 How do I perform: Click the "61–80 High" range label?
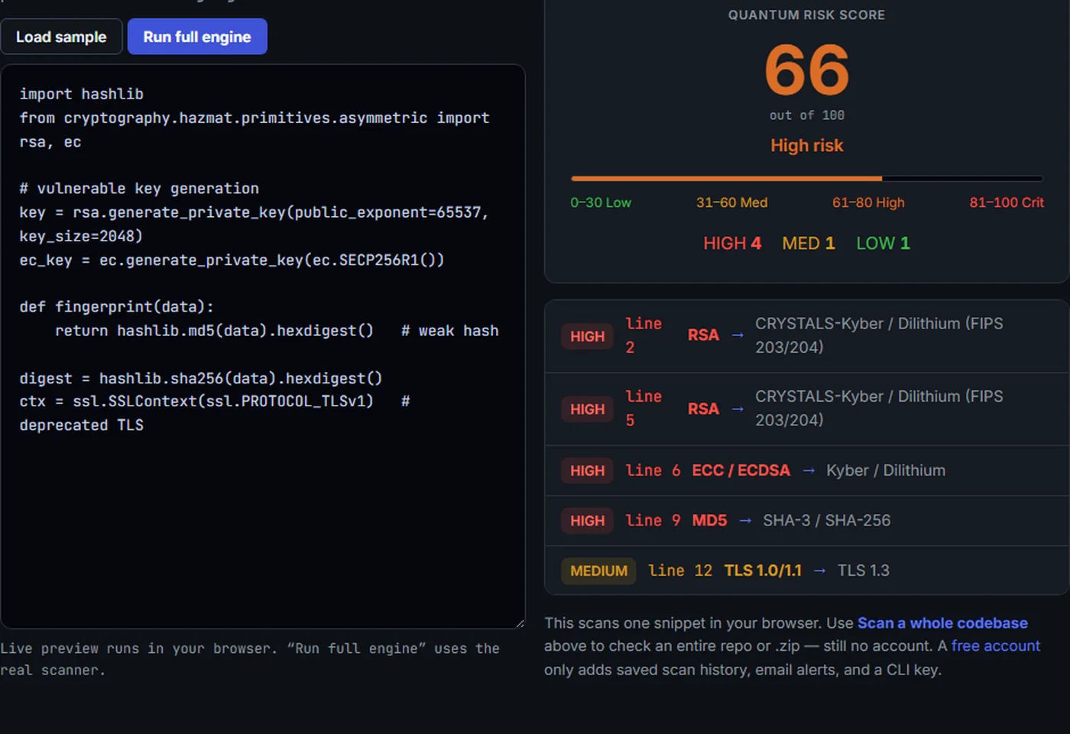868,202
